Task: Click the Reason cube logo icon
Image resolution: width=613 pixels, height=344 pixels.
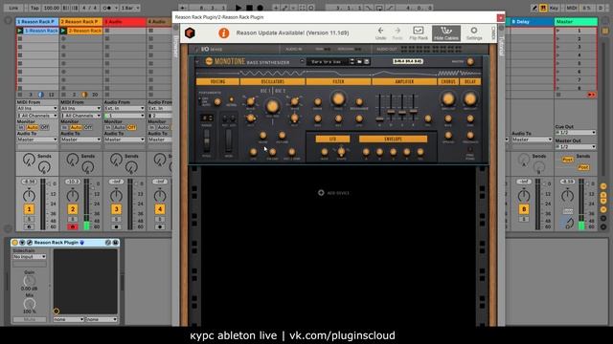Action: pyautogui.click(x=190, y=33)
